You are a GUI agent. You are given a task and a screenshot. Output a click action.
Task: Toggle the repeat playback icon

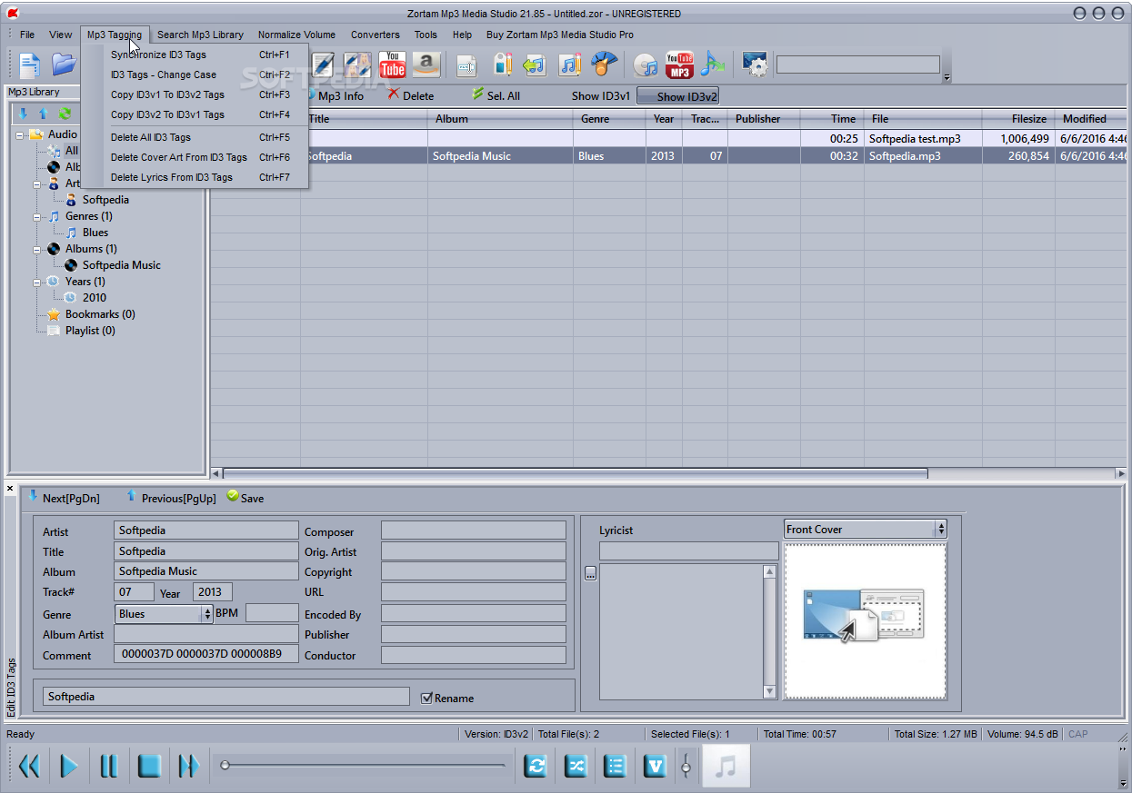(x=536, y=766)
